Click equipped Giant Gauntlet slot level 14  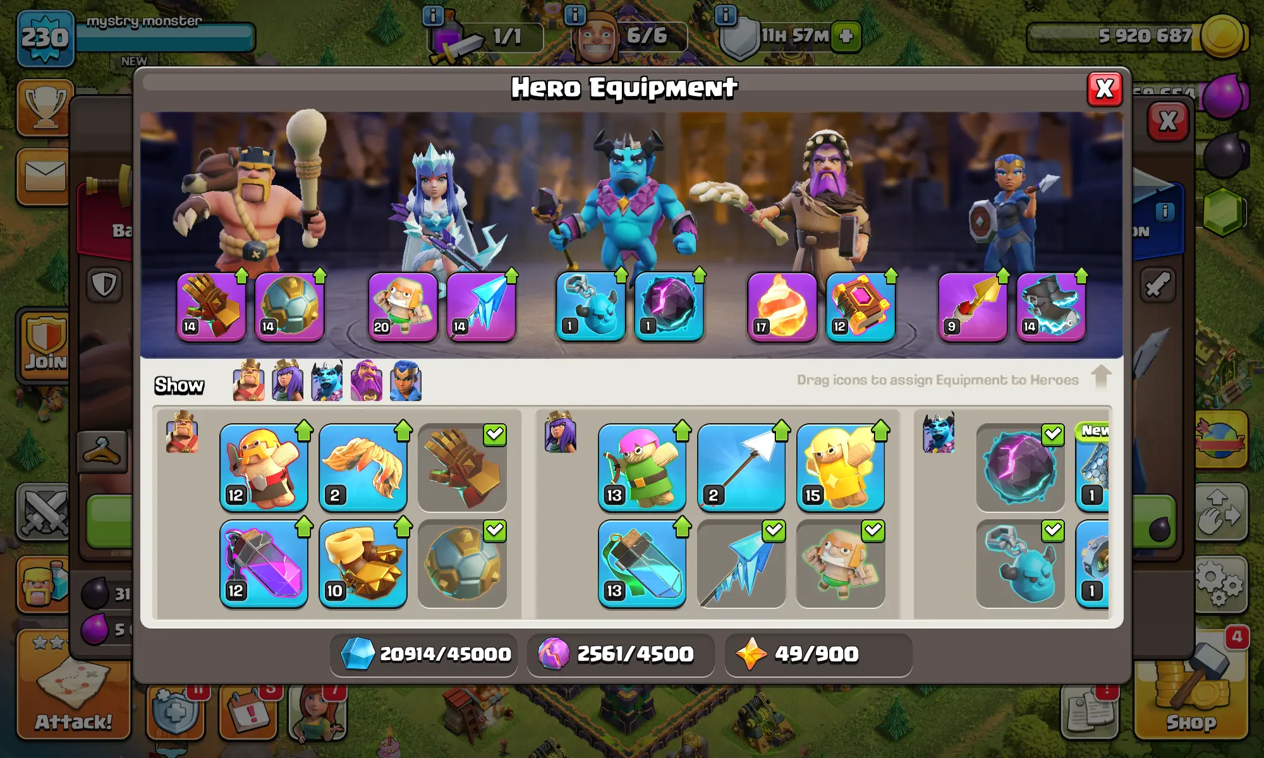(212, 307)
